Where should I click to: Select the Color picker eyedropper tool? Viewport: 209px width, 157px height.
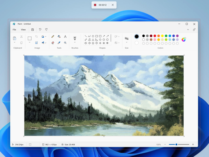click(x=59, y=43)
